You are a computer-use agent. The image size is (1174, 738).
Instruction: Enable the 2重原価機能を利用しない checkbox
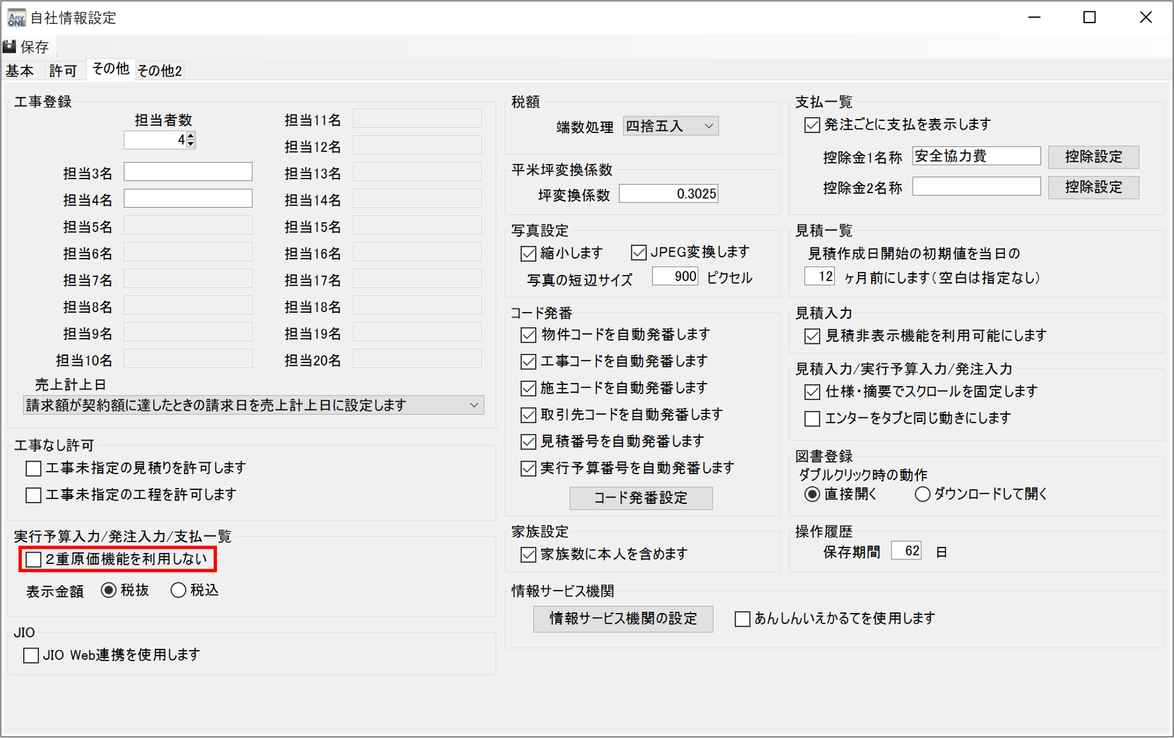coord(34,559)
